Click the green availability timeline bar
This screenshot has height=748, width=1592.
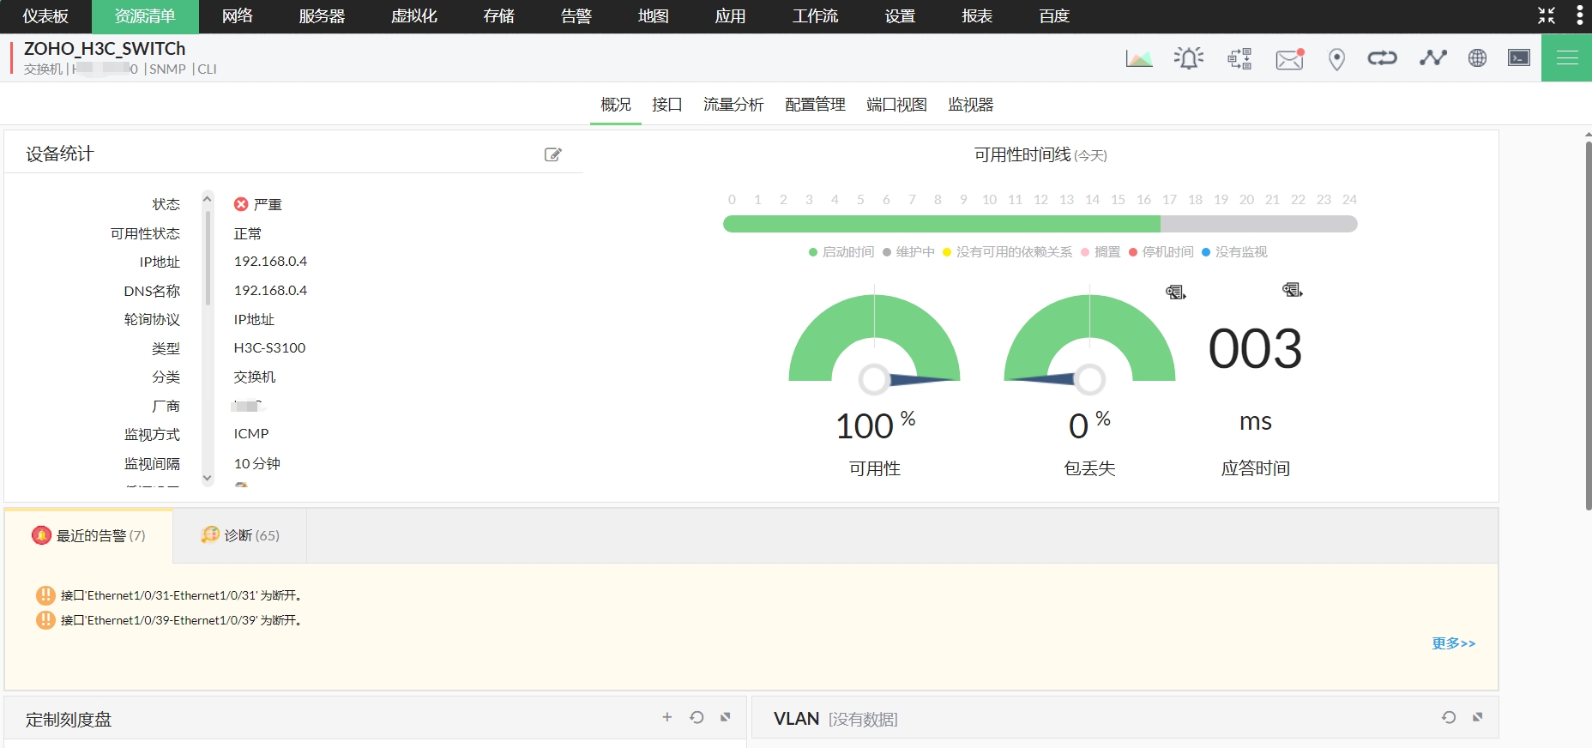(x=942, y=224)
